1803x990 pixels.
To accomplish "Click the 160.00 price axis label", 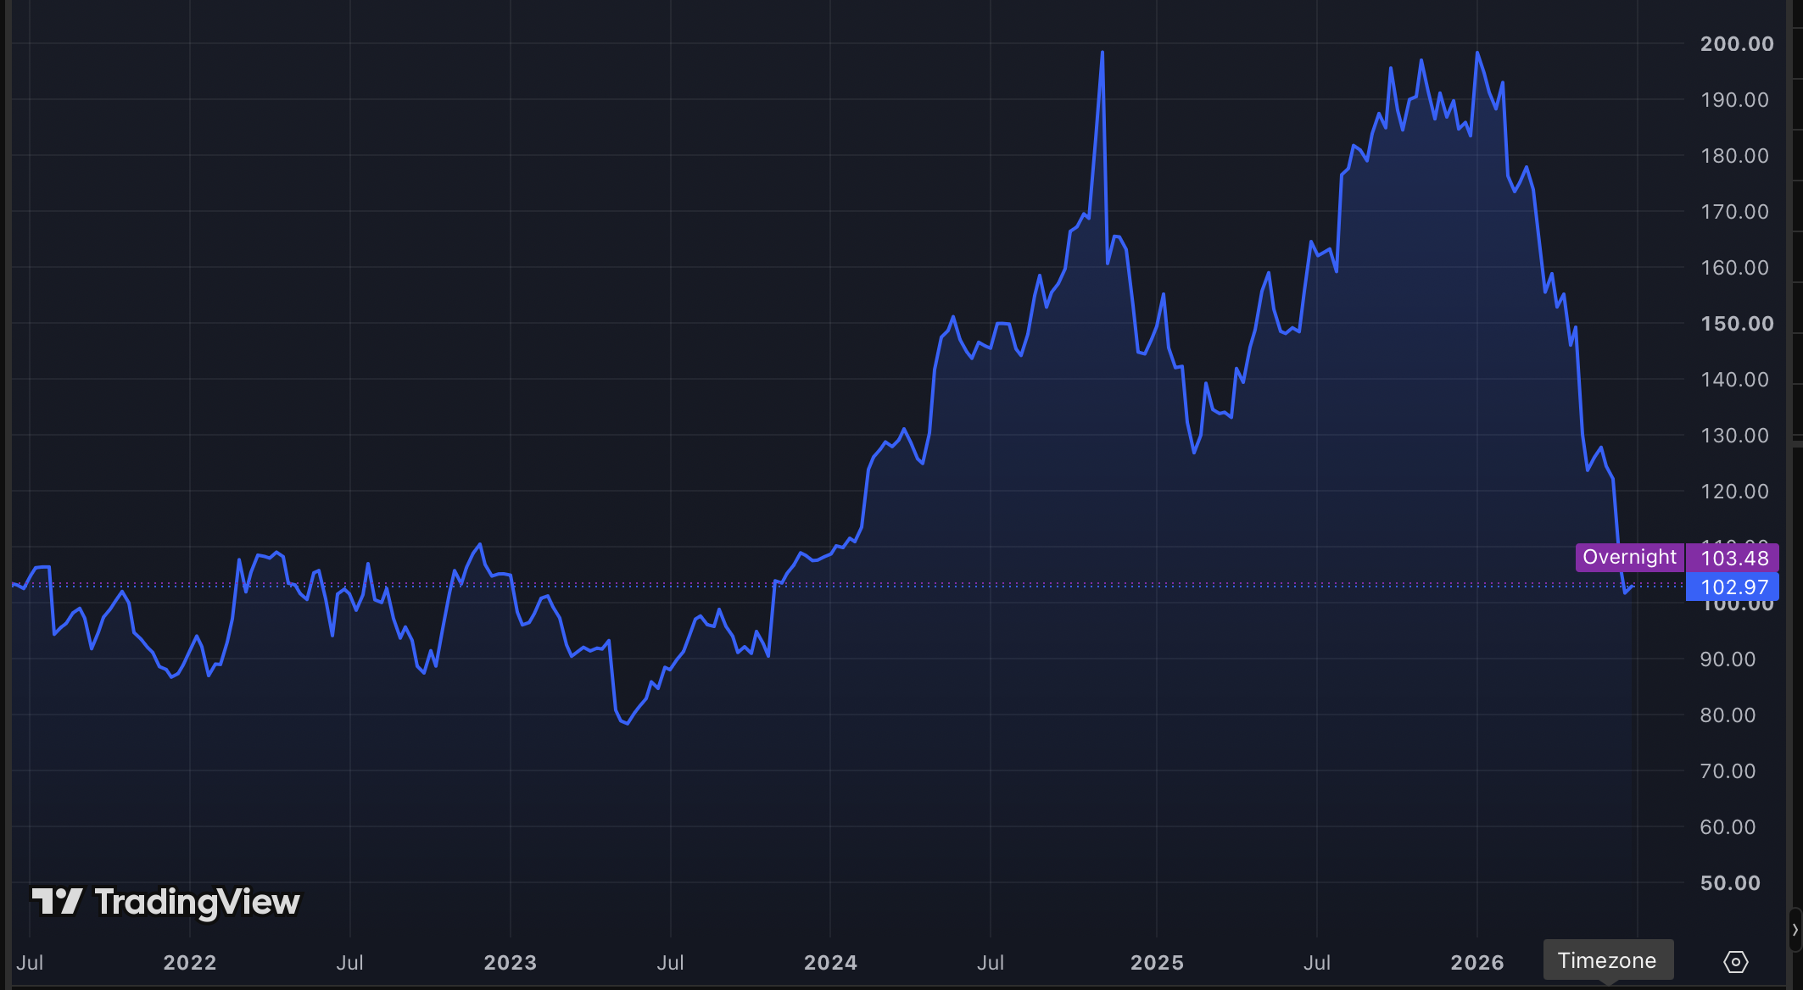I will [x=1735, y=268].
